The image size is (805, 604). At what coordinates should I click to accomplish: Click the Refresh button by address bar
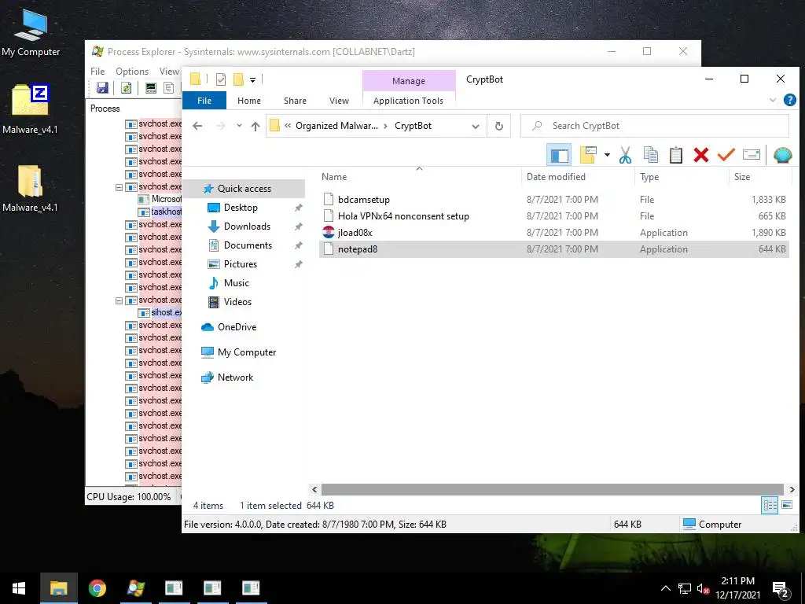pyautogui.click(x=498, y=127)
